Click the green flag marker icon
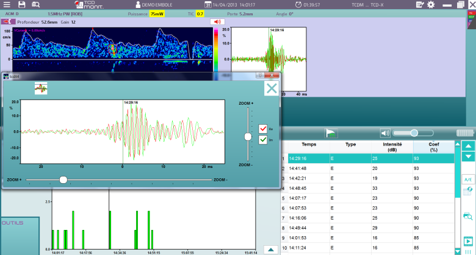The height and width of the screenshot is (255, 476). (331, 133)
